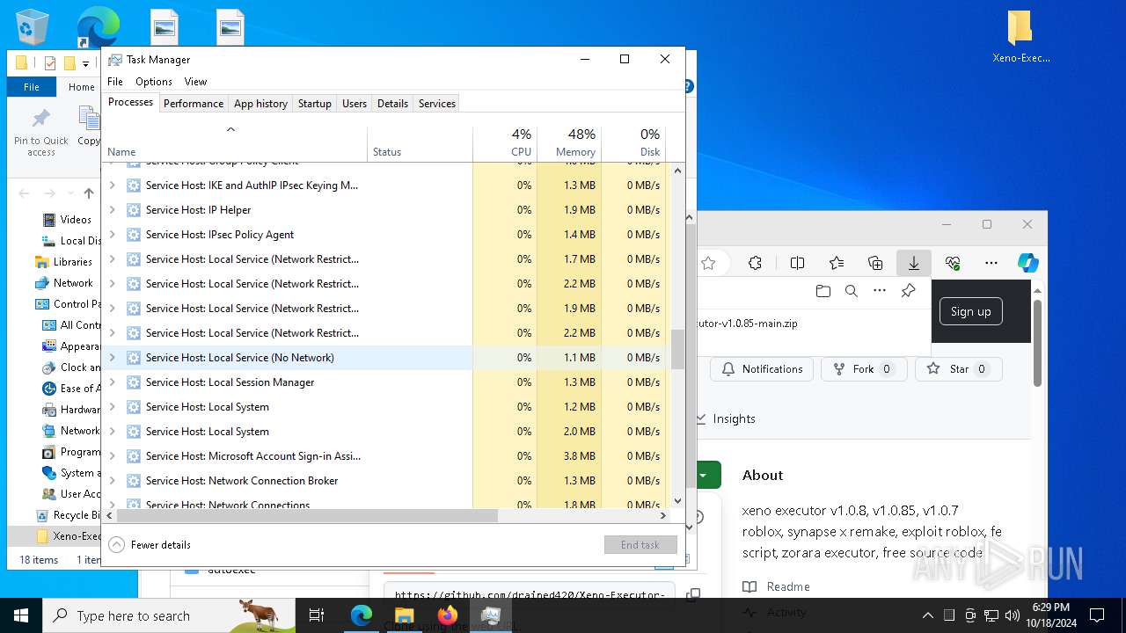Click the Edge Downloads arrow icon
The width and height of the screenshot is (1126, 633).
coord(914,263)
